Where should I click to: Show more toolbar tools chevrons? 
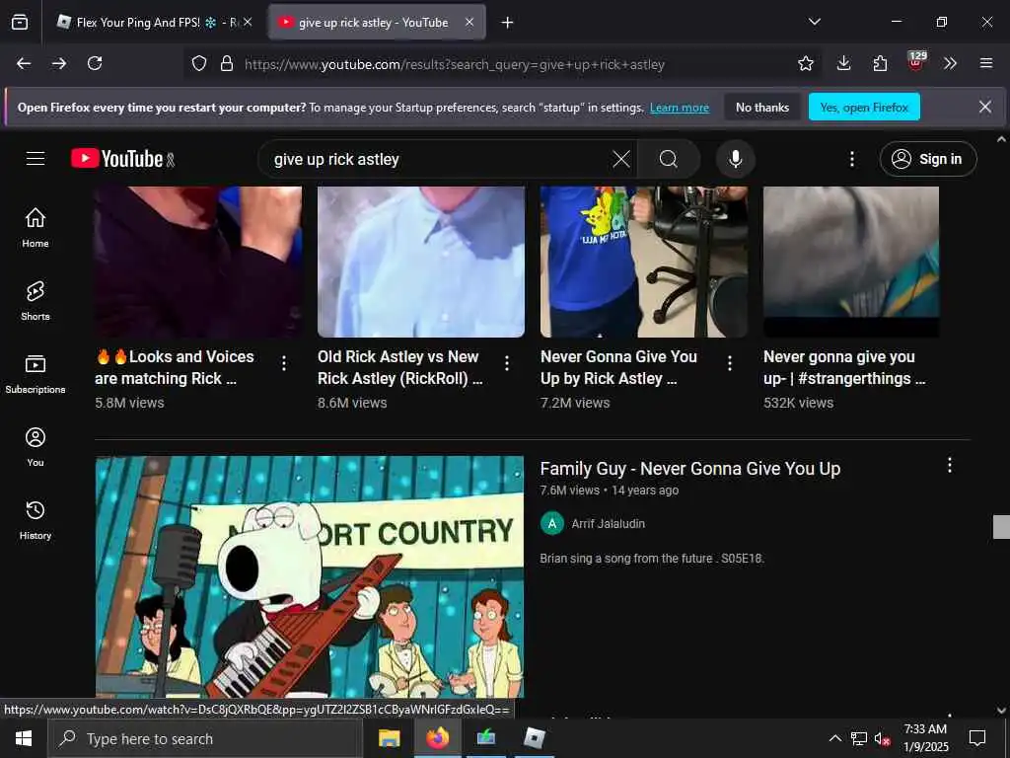coord(950,63)
